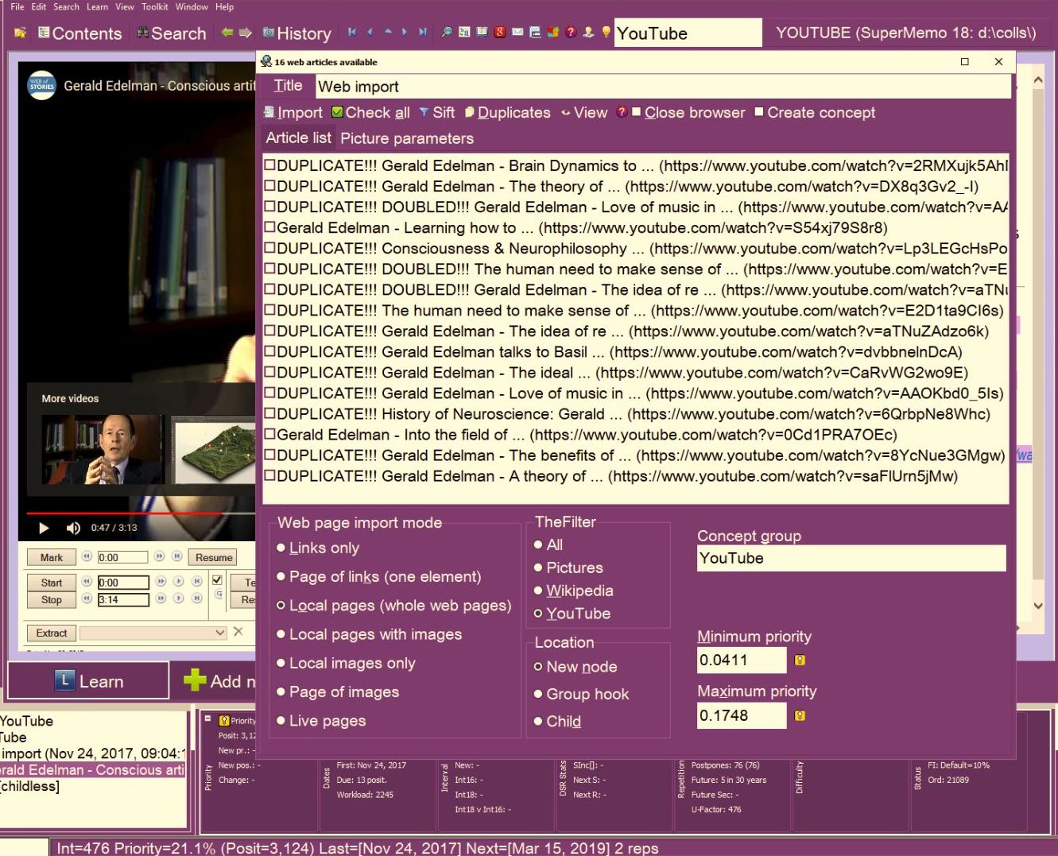Click the magnifier search icon in toolbar

447,33
